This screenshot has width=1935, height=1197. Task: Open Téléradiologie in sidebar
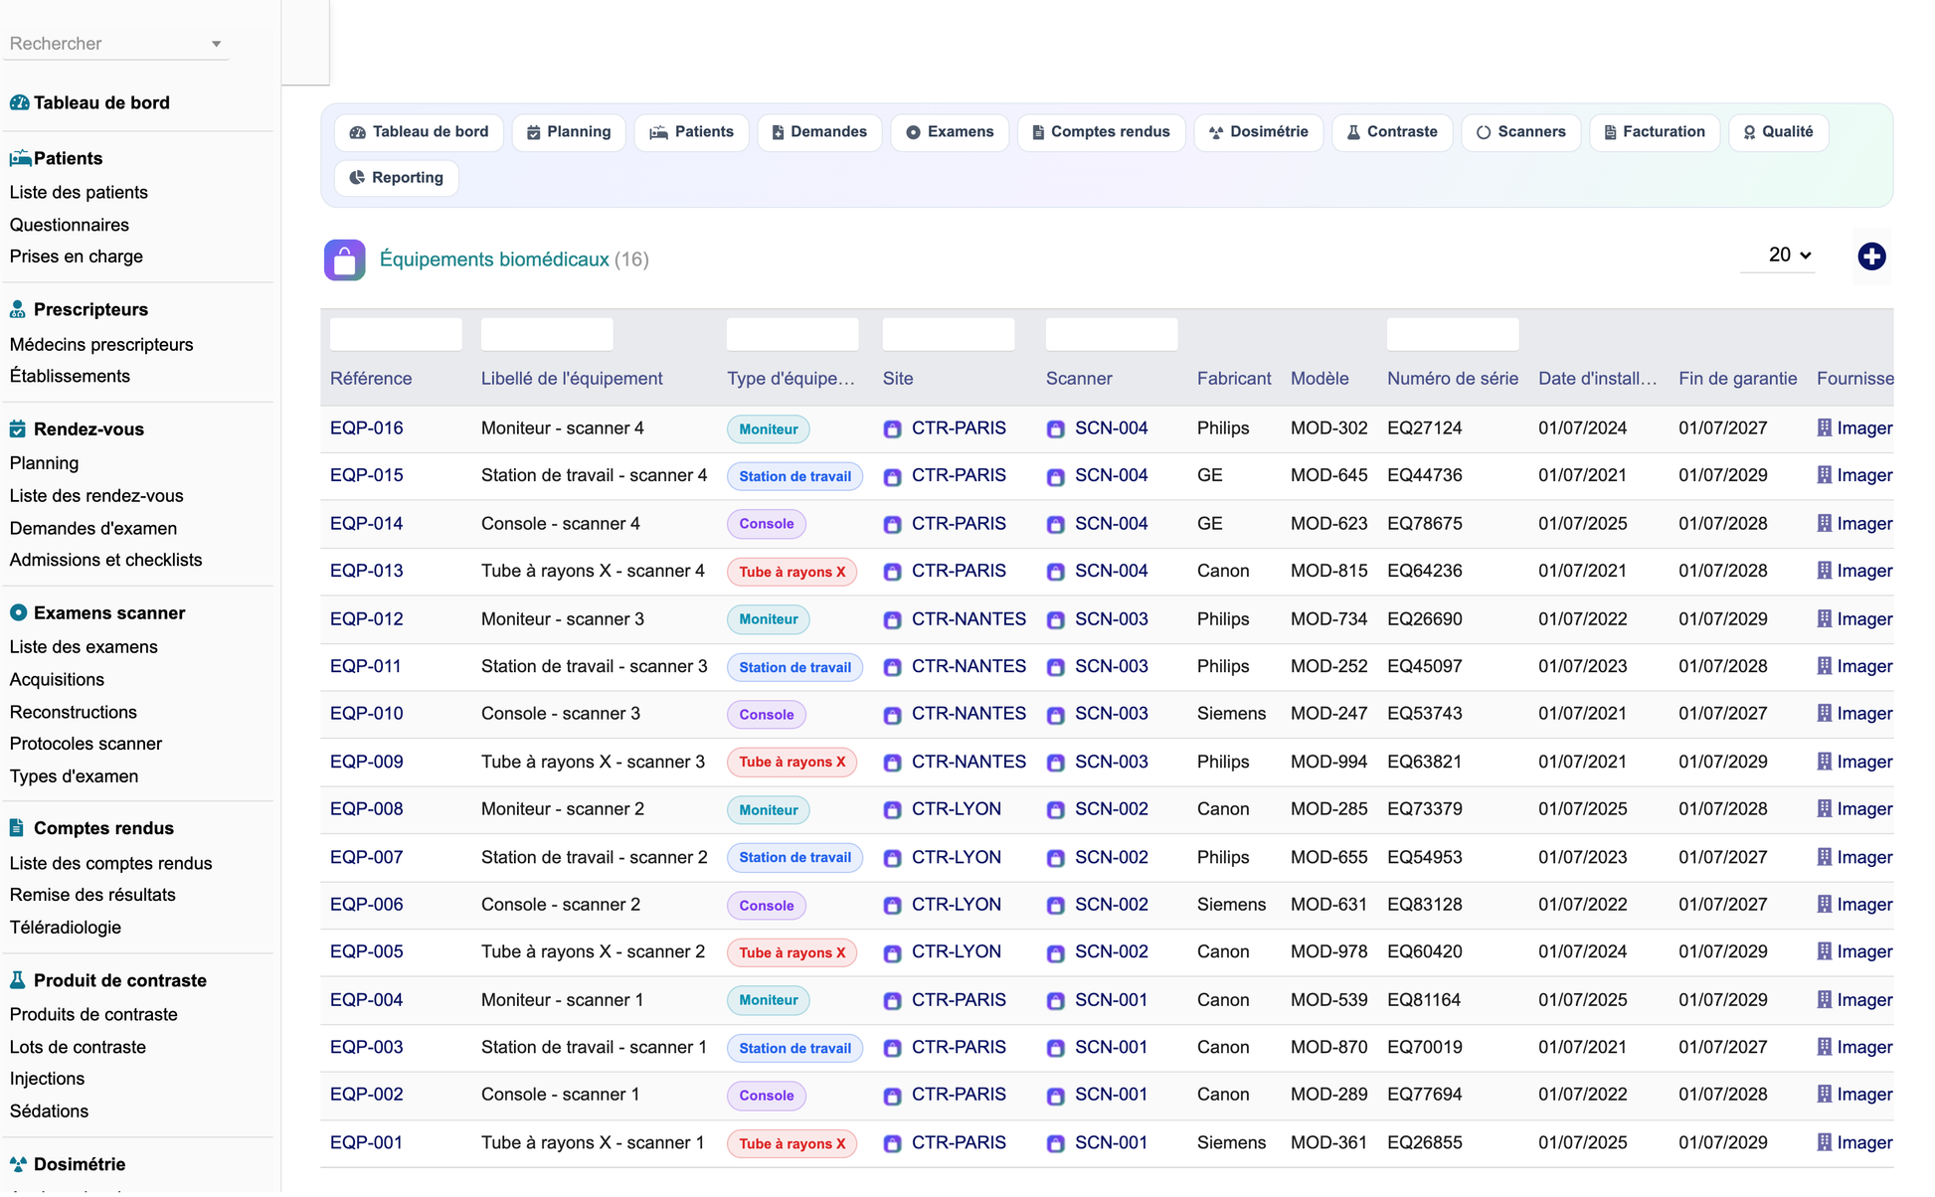pyautogui.click(x=66, y=928)
